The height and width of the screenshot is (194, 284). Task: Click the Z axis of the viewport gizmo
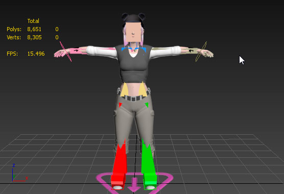click(14, 165)
